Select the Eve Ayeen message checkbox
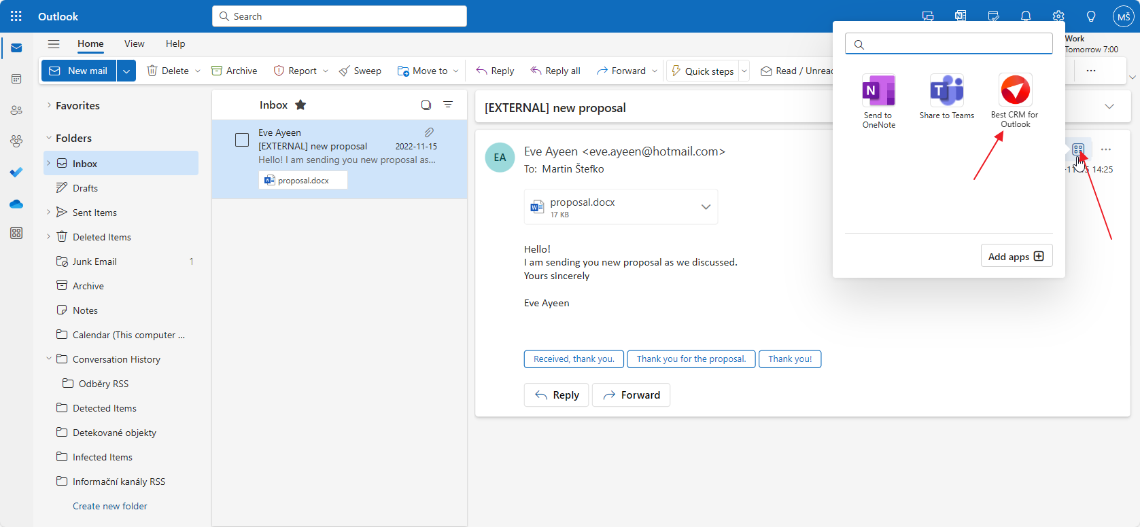The image size is (1140, 527). click(x=242, y=140)
